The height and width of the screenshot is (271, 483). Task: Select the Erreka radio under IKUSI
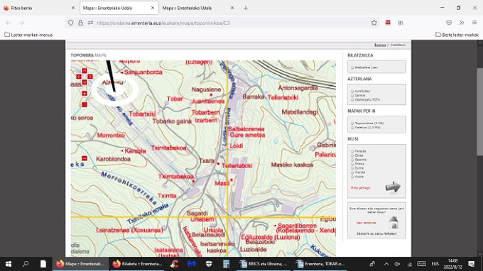[x=352, y=164]
